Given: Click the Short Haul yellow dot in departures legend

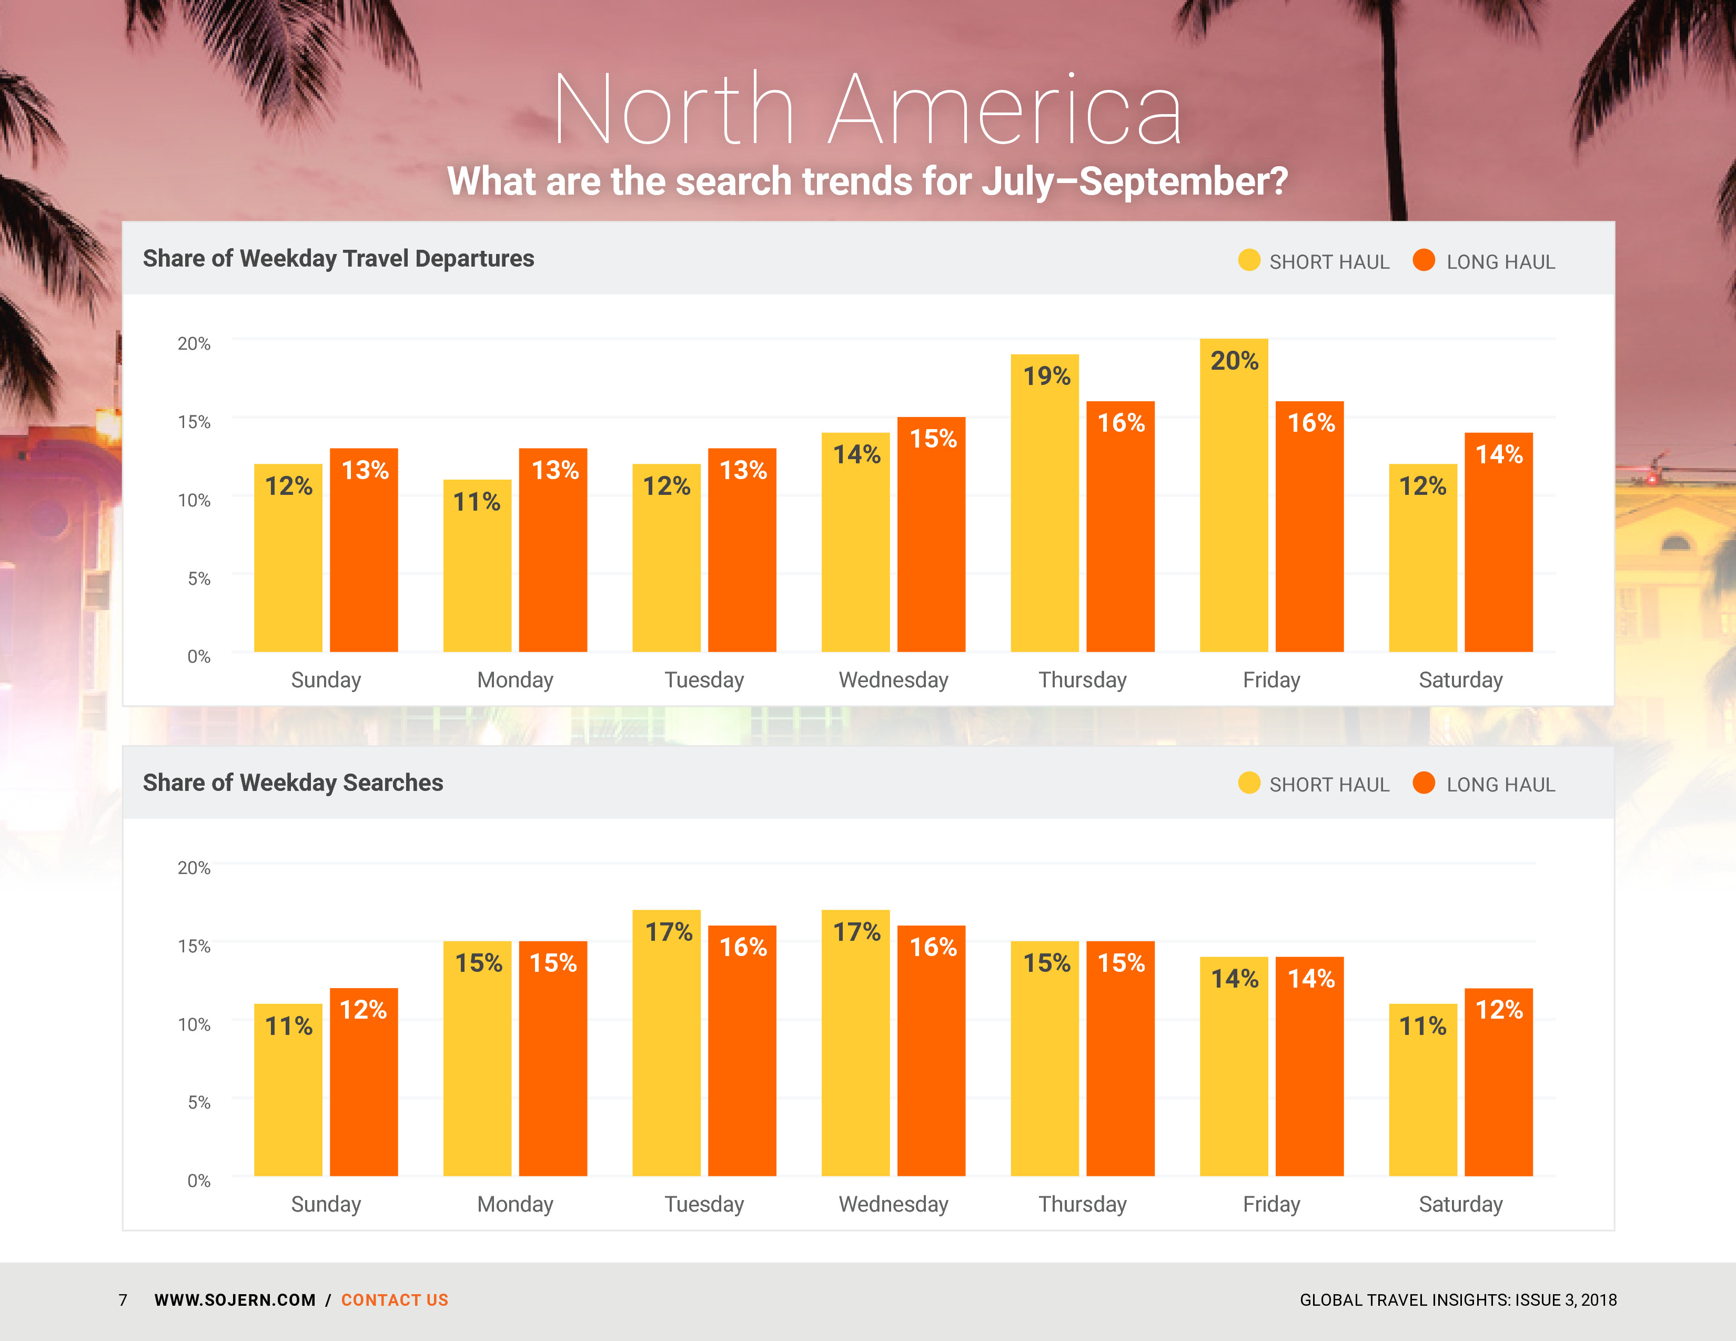Looking at the screenshot, I should pos(1249,260).
